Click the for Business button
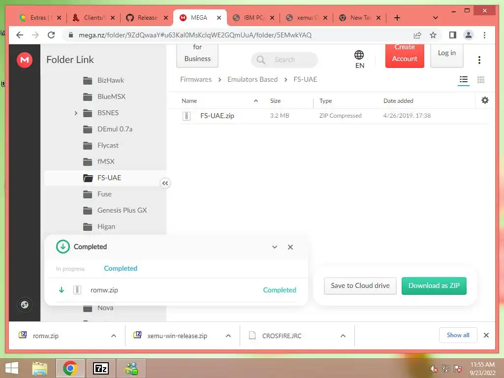Screen dimensions: 504x378 [197, 55]
